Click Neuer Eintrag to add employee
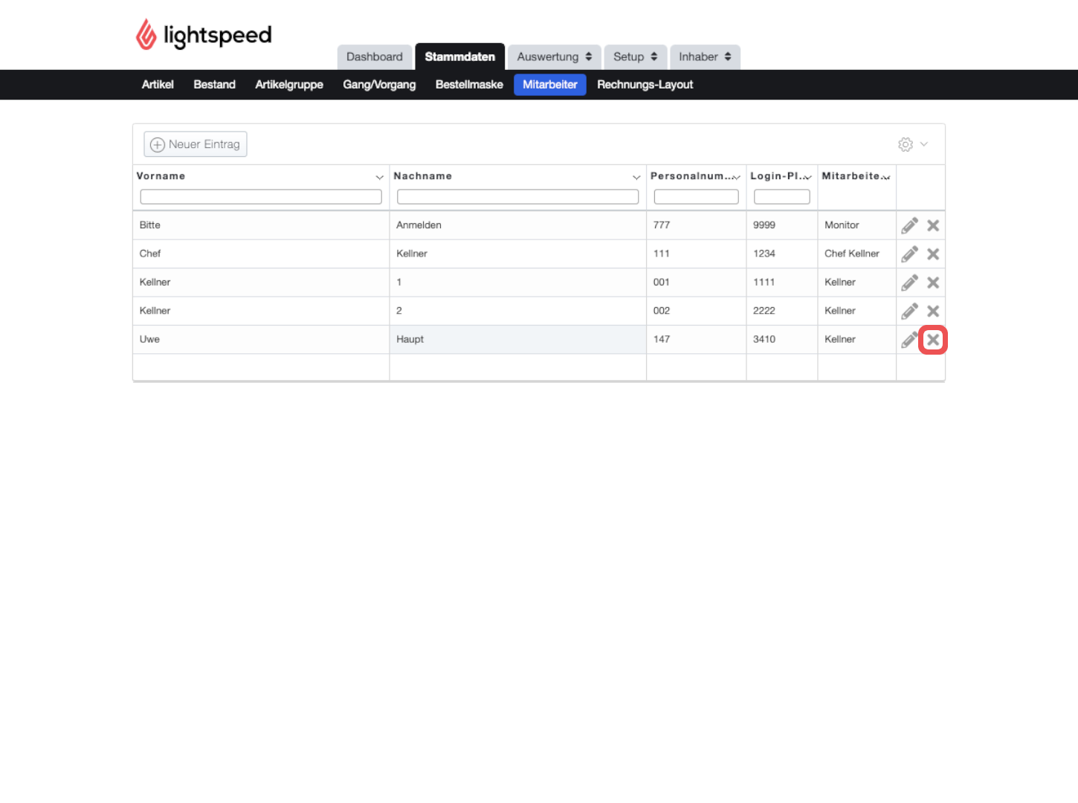This screenshot has width=1078, height=803. 196,144
